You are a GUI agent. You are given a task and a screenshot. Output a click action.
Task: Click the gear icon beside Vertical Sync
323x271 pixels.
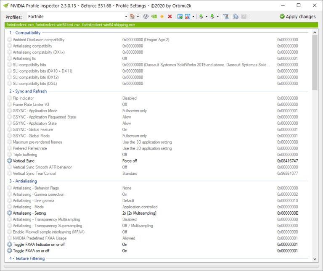(10, 160)
